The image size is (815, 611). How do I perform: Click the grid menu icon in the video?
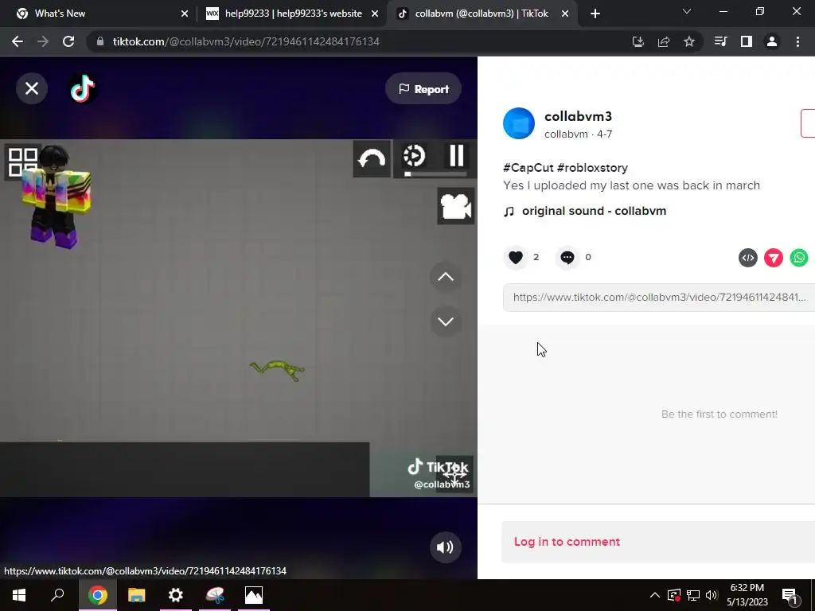pyautogui.click(x=23, y=162)
